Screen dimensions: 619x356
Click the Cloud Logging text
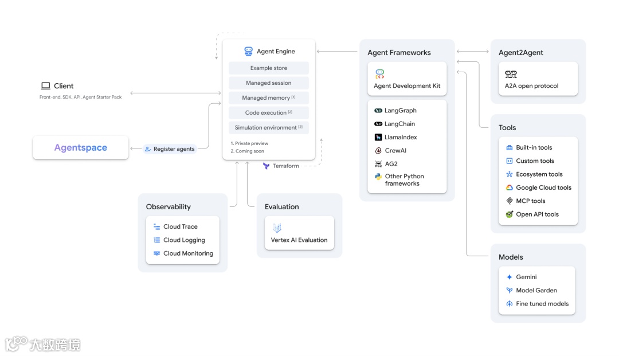point(184,240)
